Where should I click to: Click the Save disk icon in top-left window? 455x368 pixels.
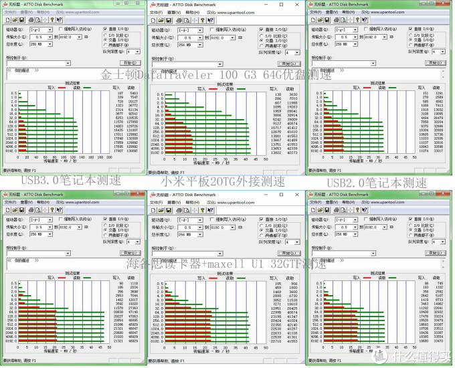(21, 20)
